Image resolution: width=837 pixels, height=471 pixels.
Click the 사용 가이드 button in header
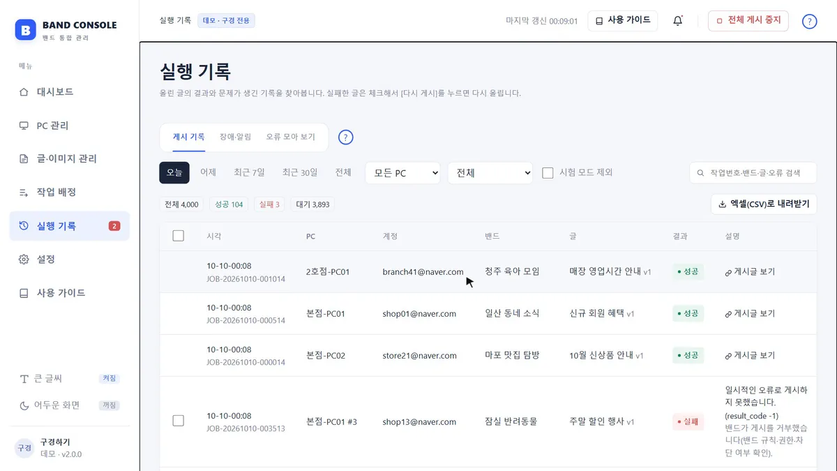623,21
